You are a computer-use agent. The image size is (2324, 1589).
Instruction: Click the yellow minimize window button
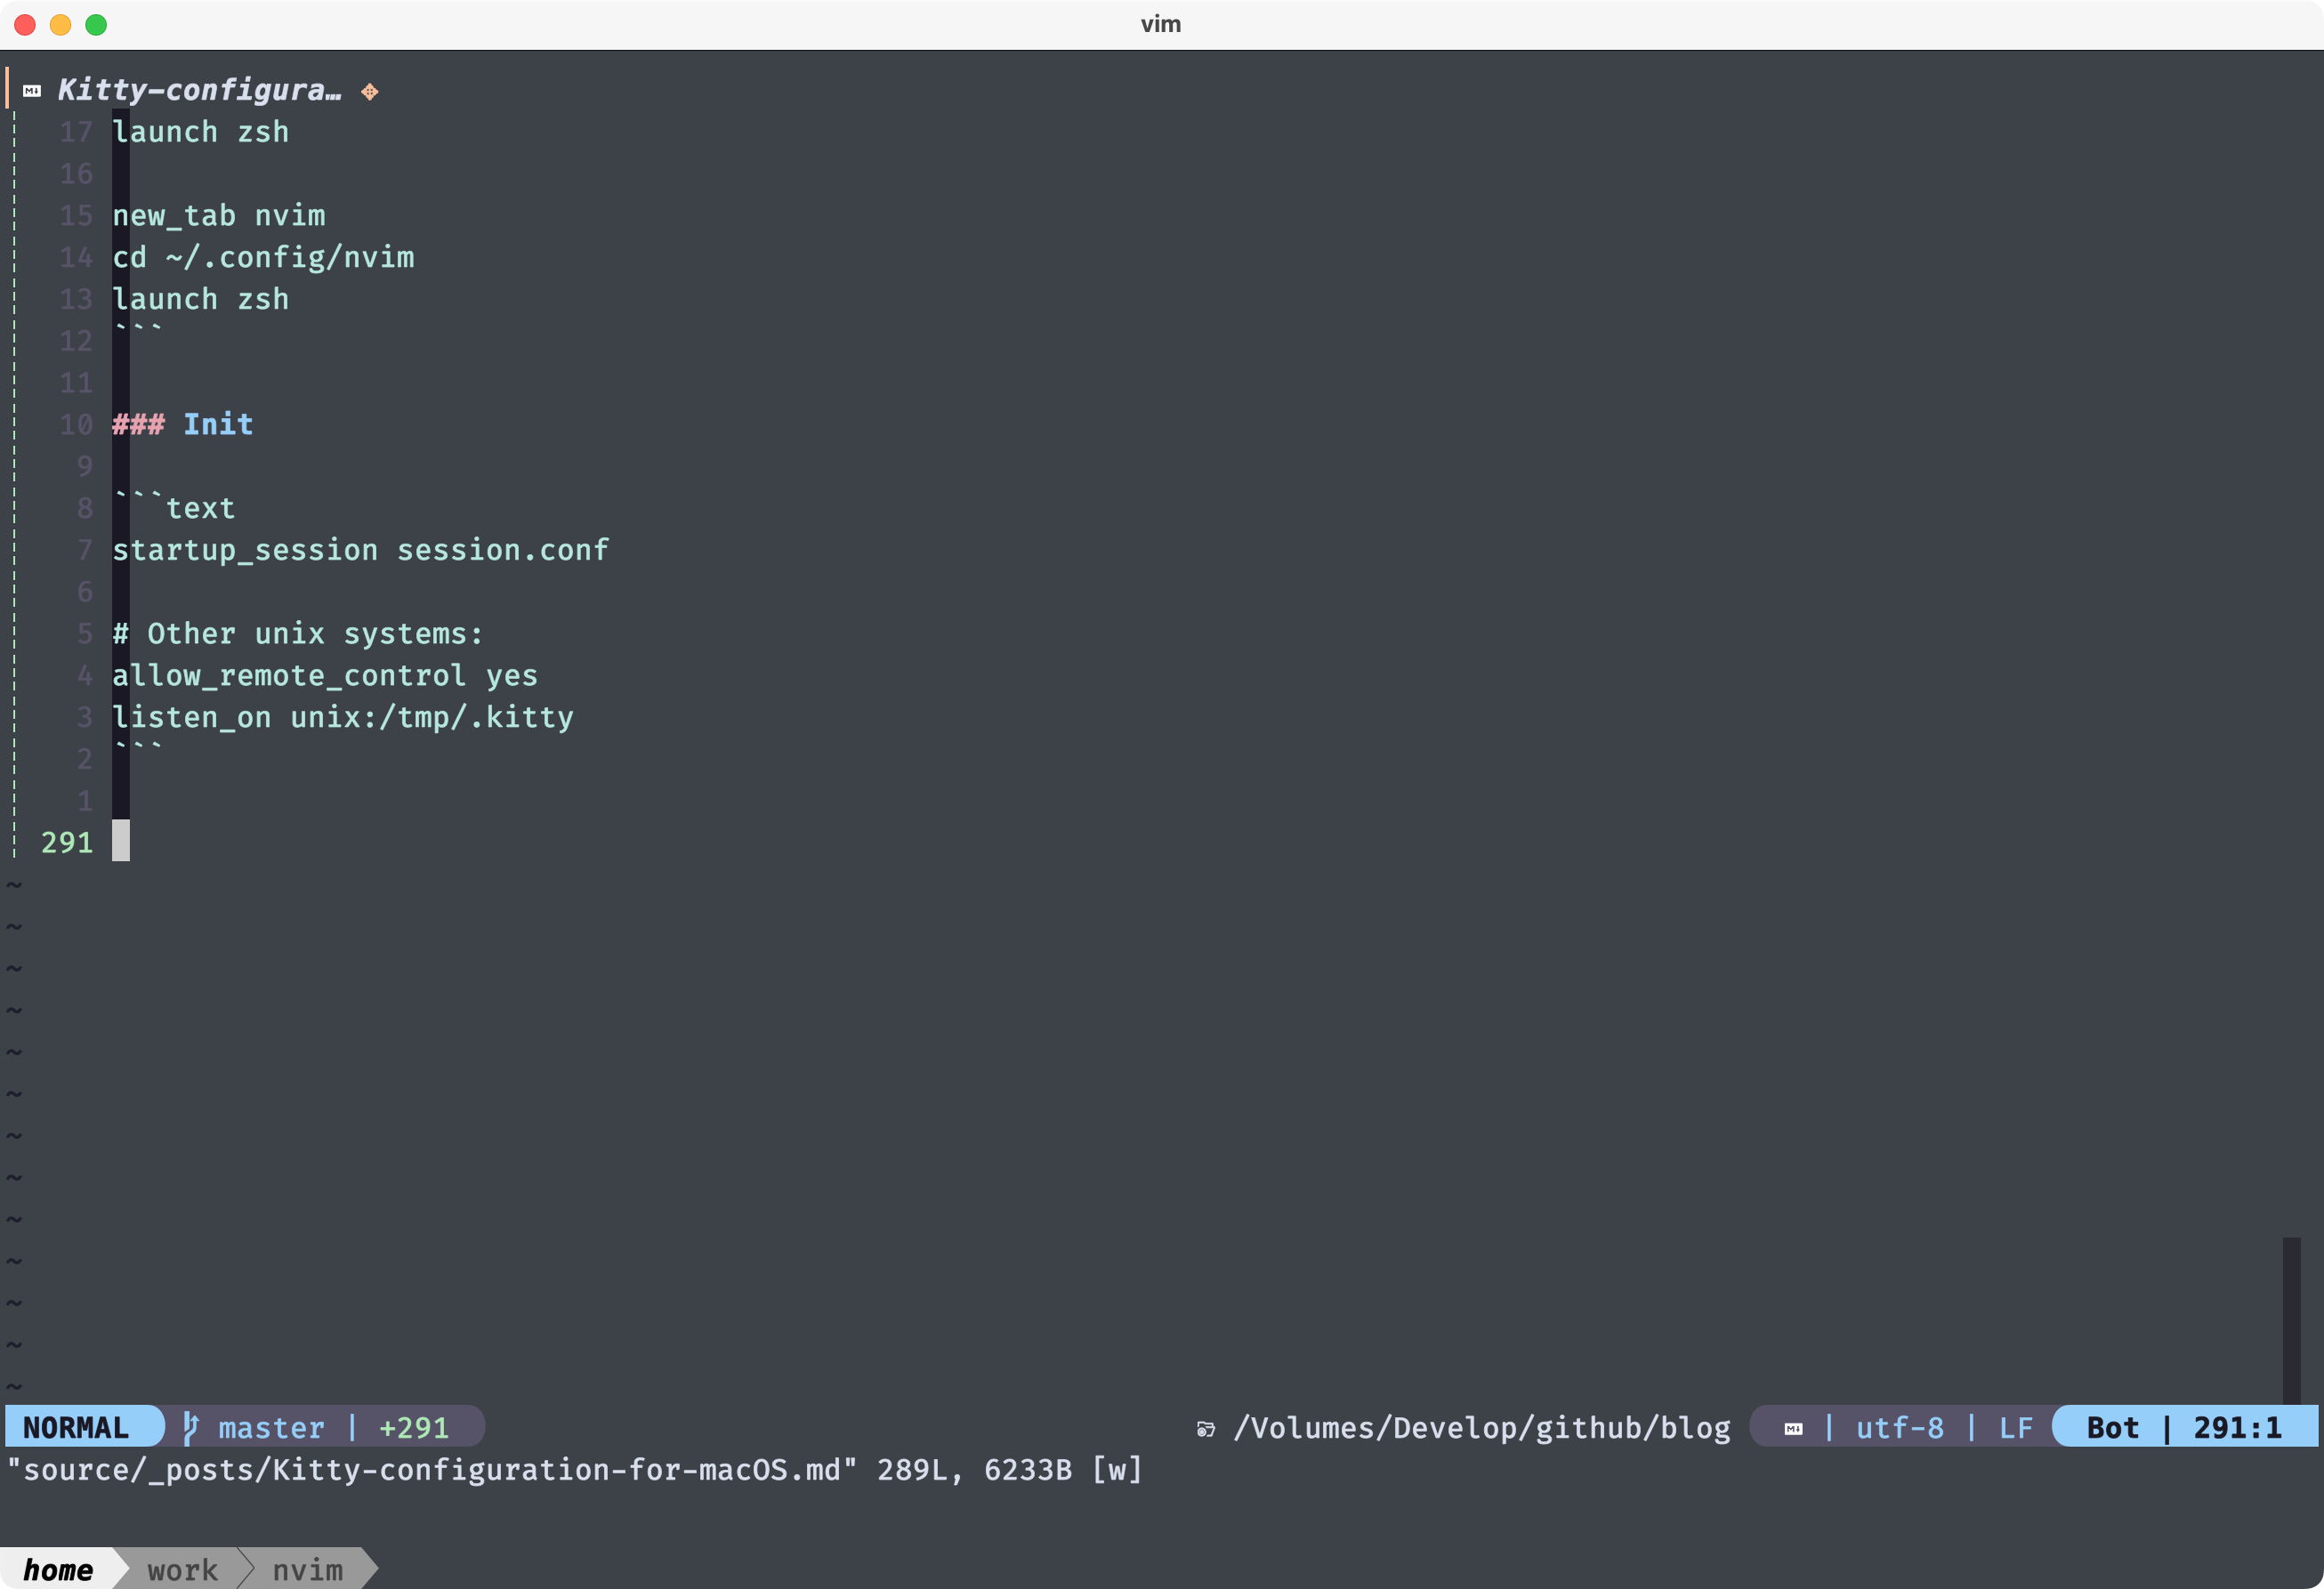[x=60, y=25]
